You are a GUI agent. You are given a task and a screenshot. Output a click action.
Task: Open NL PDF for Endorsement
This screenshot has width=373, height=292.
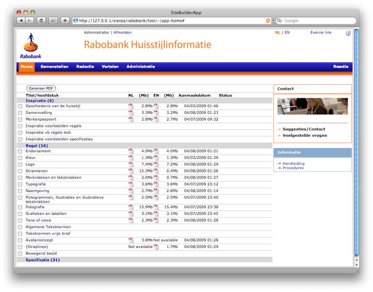point(131,151)
